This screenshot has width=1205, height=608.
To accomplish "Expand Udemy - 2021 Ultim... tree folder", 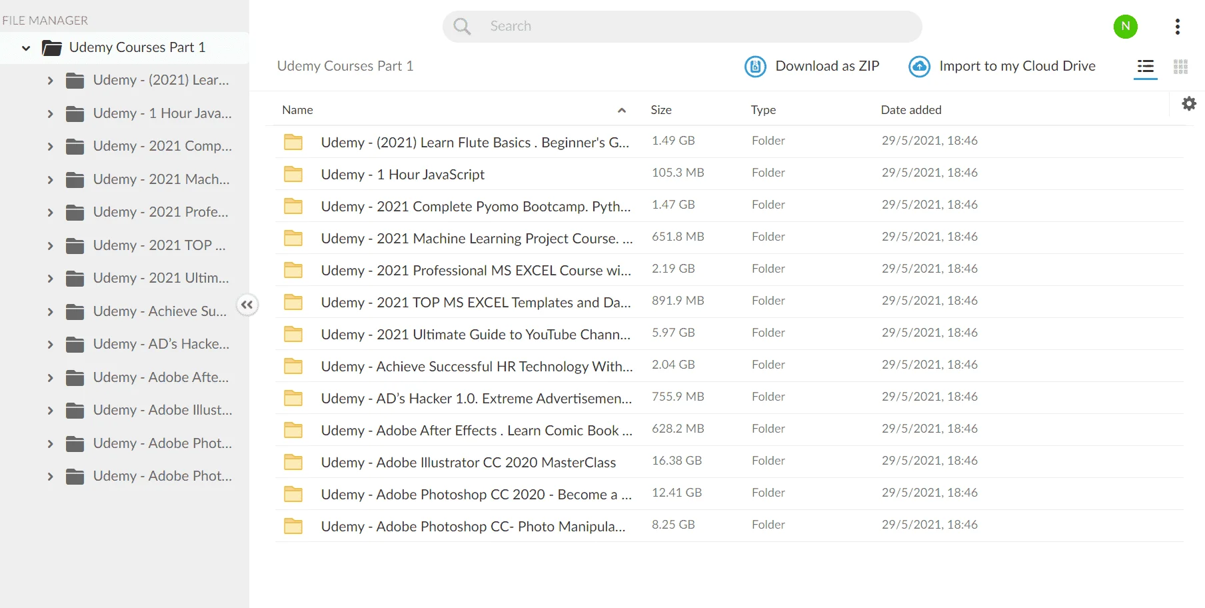I will (50, 279).
